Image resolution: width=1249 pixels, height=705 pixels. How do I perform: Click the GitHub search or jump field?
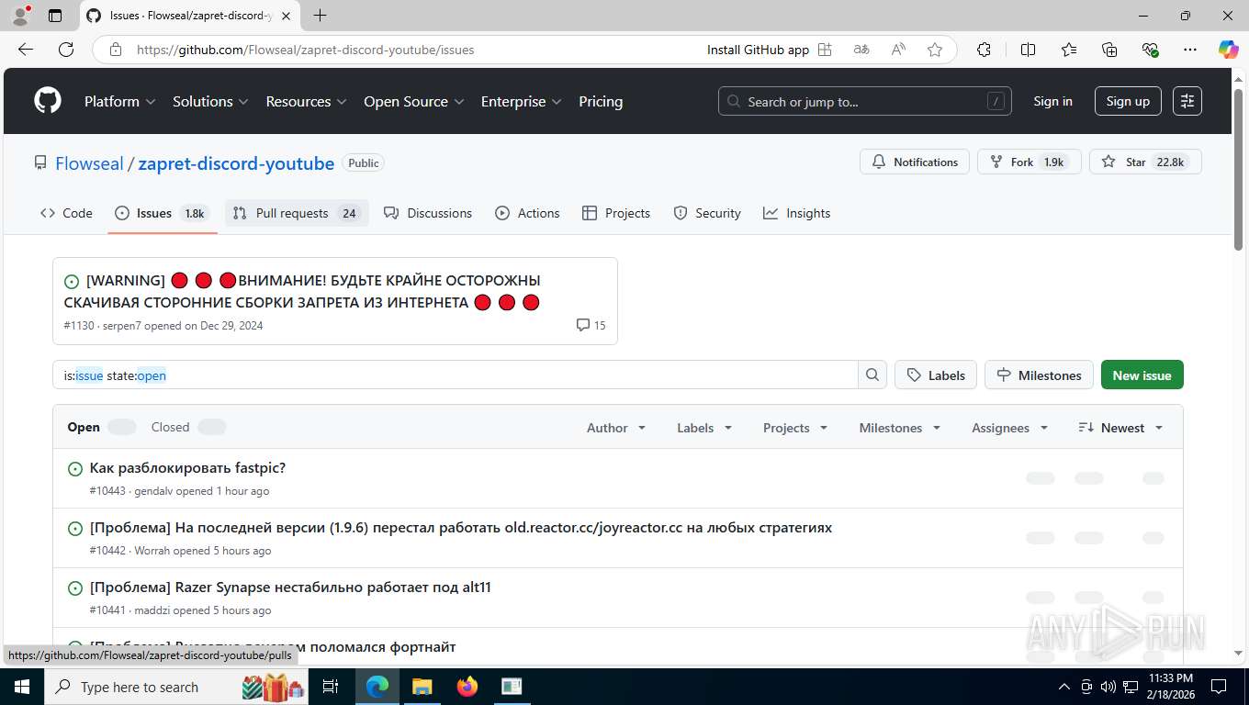[864, 101]
